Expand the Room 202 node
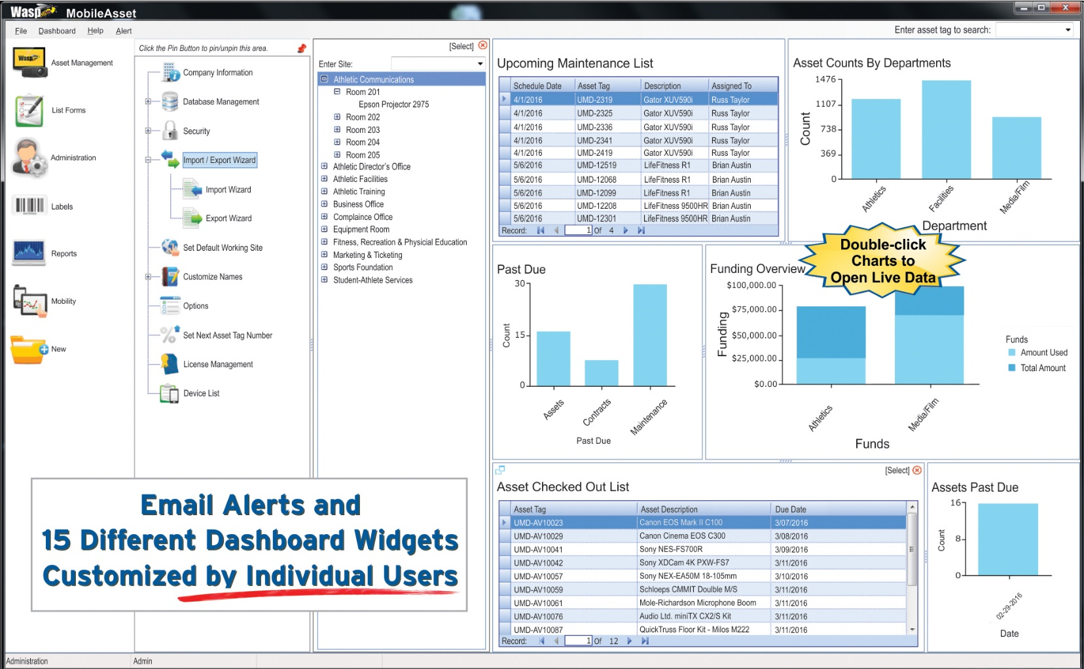 [x=337, y=117]
